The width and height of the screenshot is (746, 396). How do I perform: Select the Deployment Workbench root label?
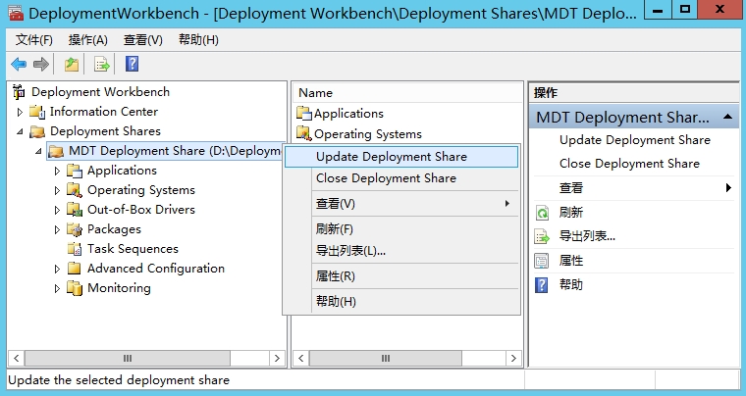pyautogui.click(x=100, y=91)
